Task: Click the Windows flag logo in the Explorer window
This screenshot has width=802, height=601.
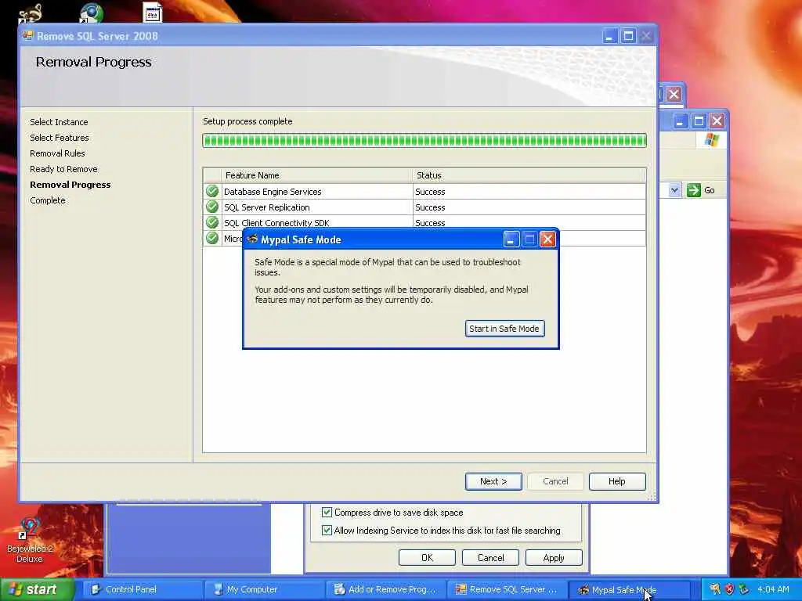Action: (711, 140)
